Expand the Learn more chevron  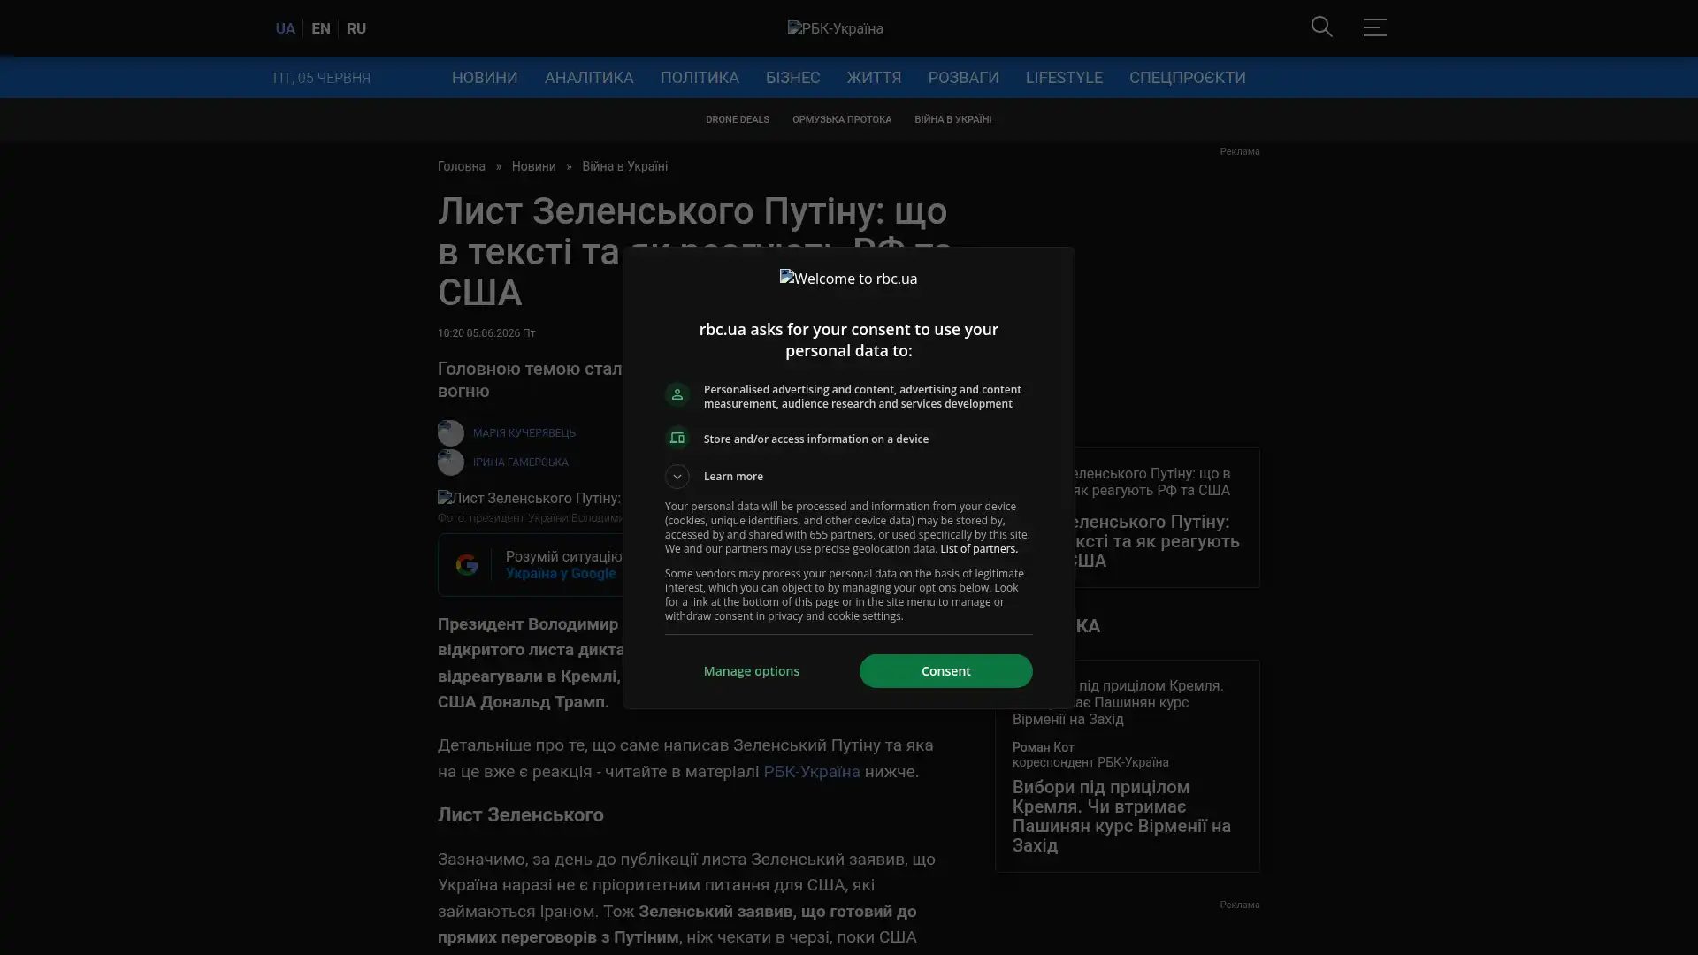(677, 477)
